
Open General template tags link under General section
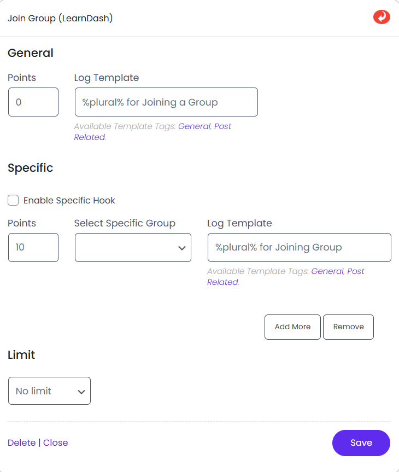pyautogui.click(x=194, y=126)
